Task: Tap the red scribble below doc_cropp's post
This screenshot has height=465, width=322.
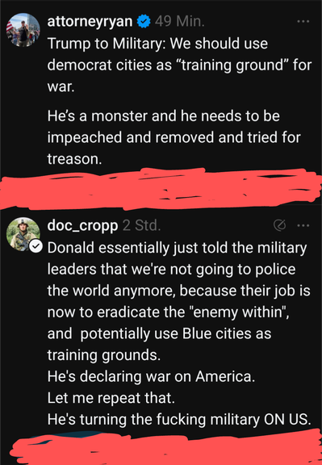Action: (166, 448)
